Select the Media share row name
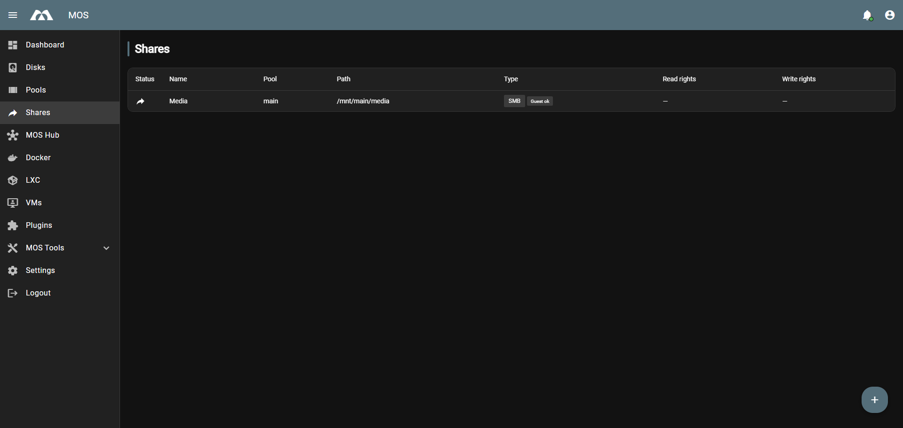This screenshot has width=903, height=428. point(178,101)
